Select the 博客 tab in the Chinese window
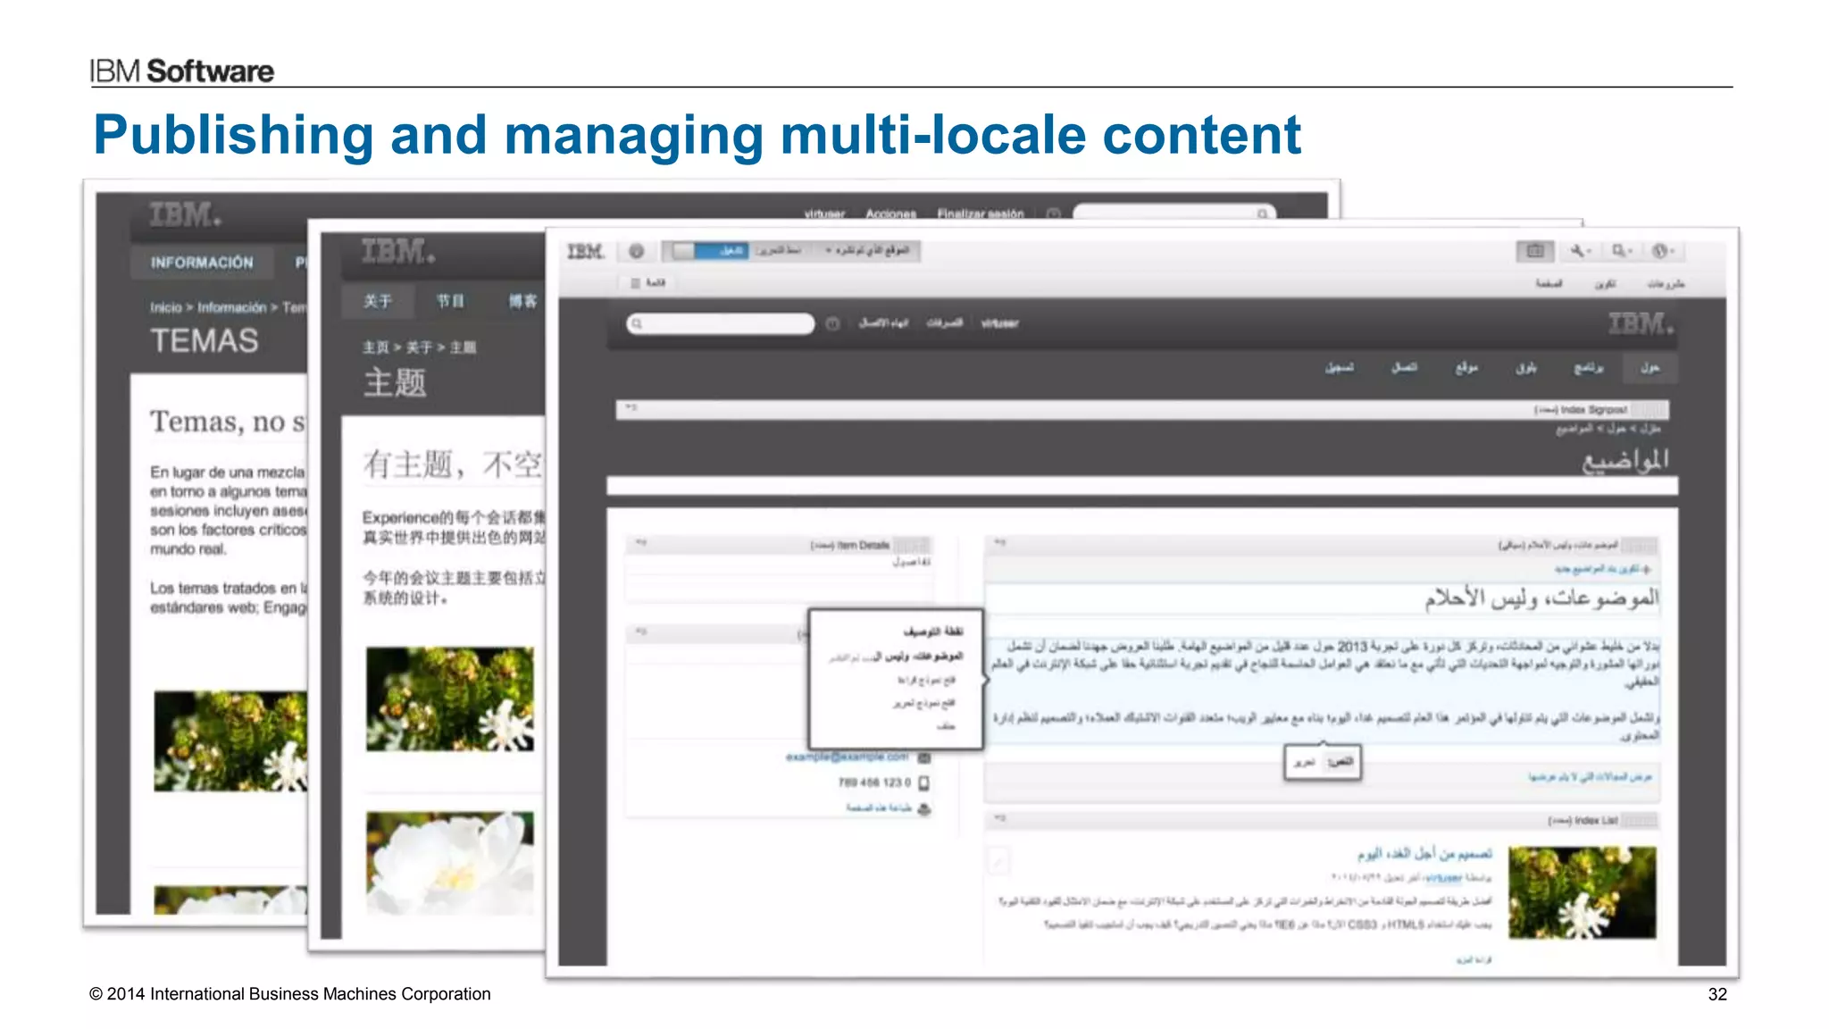Viewport: 1829px width, 1029px height. tap(523, 302)
